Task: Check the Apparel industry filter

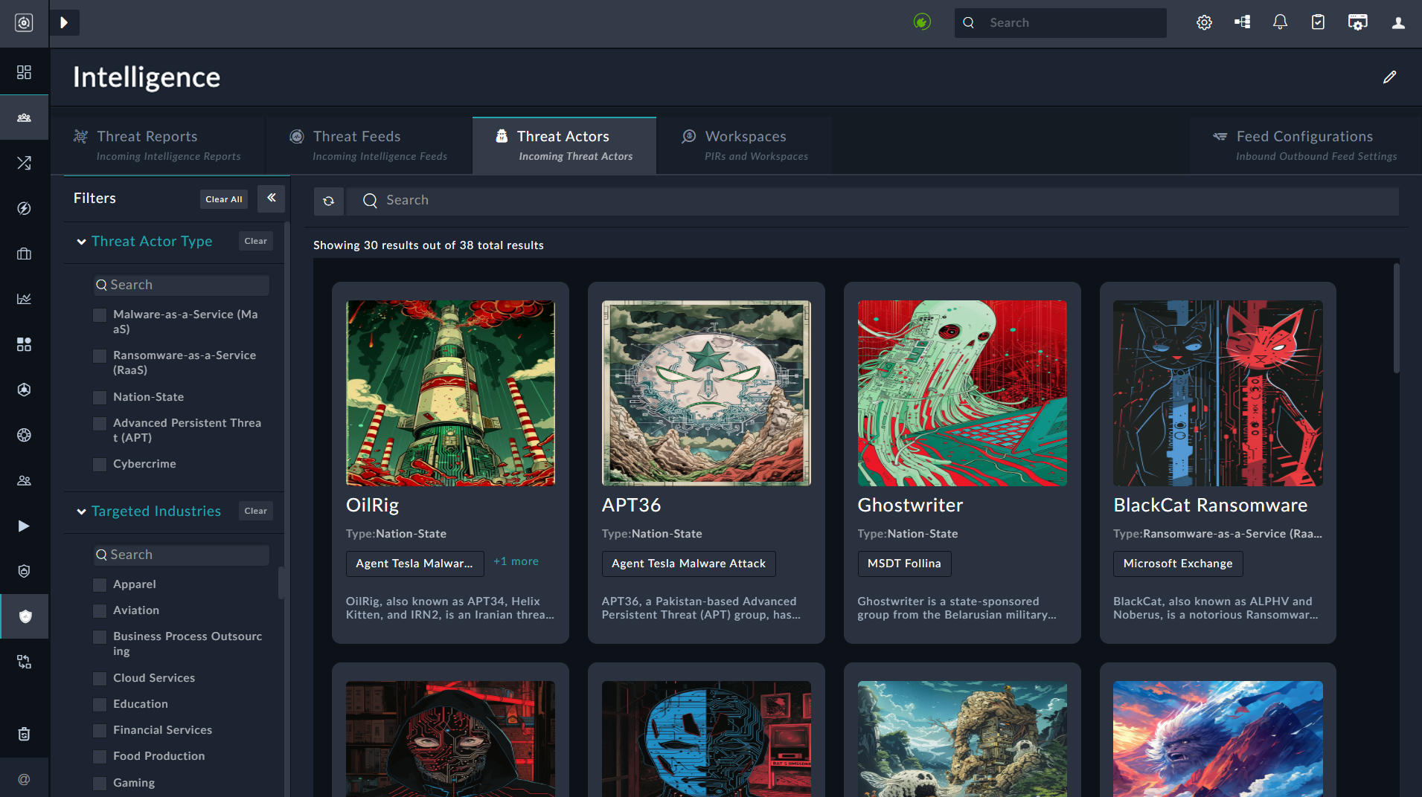Action: [100, 585]
